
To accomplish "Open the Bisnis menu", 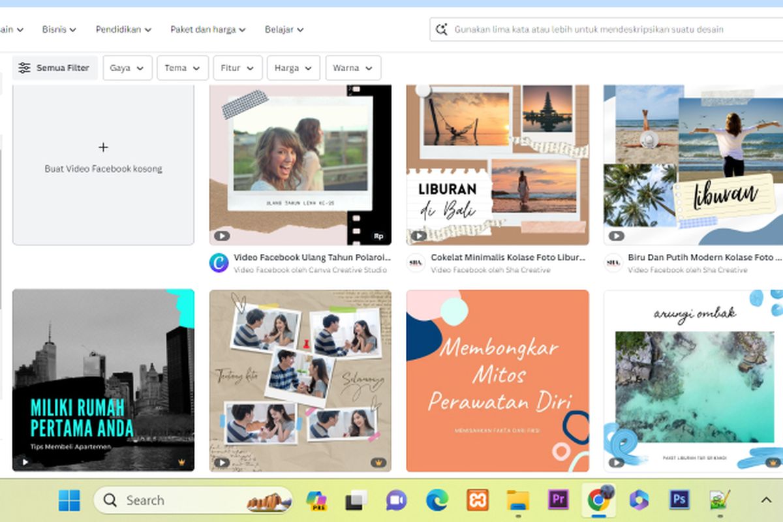I will coord(59,29).
